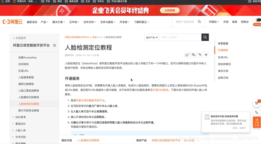Click 最新活动 in top navigation

point(32,22)
